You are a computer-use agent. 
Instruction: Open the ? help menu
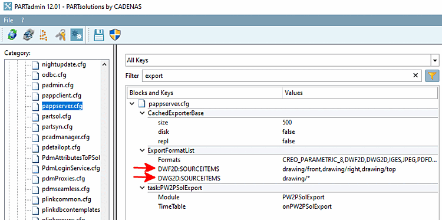point(22,20)
